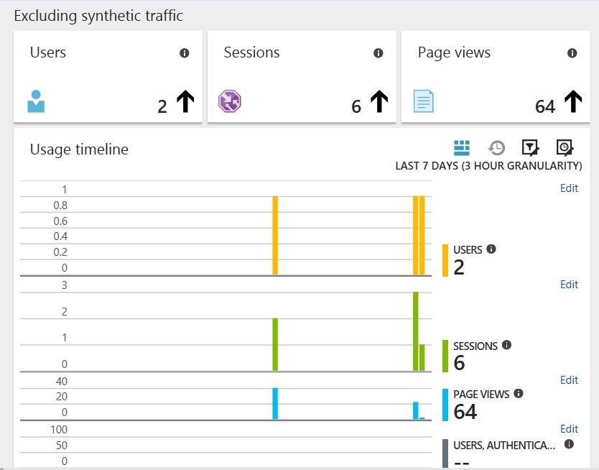Click the time range history clock icon
The width and height of the screenshot is (599, 470).
click(496, 148)
